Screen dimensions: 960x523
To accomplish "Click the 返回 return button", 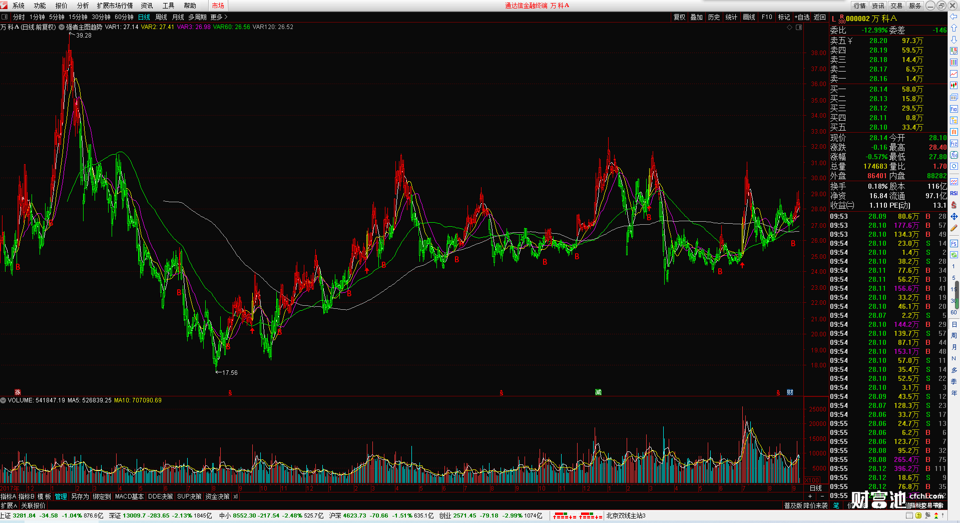I will coord(820,17).
